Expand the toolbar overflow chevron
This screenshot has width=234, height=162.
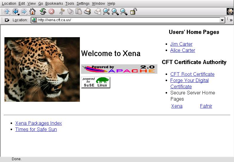coord(231,20)
